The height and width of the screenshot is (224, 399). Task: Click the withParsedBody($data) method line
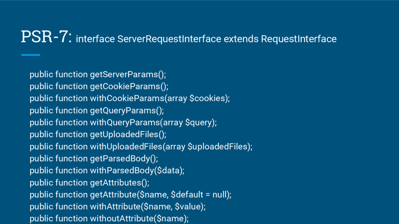click(107, 171)
